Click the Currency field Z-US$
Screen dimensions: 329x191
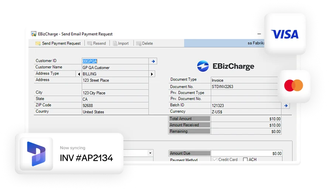point(246,112)
